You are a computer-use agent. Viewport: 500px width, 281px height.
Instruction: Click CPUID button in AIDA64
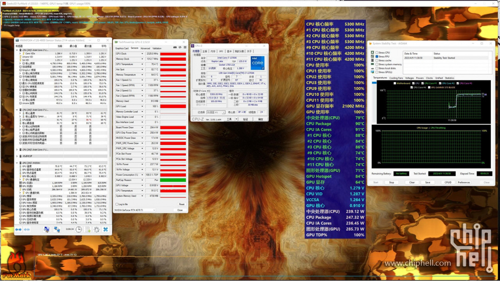coord(448,183)
